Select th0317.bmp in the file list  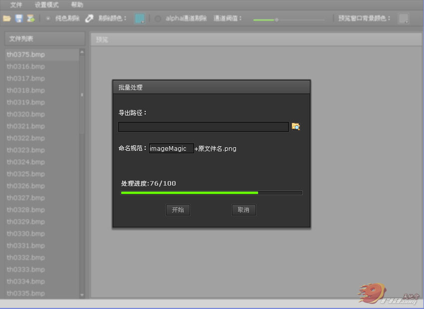(42, 79)
